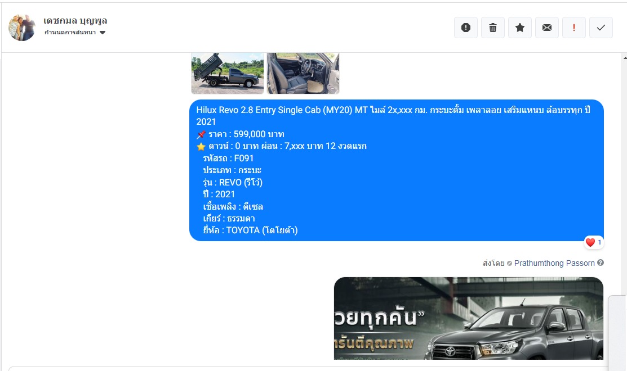Viewport: 627px width, 371px height.
Task: Click the exclamation circle spam icon
Action: (x=466, y=28)
